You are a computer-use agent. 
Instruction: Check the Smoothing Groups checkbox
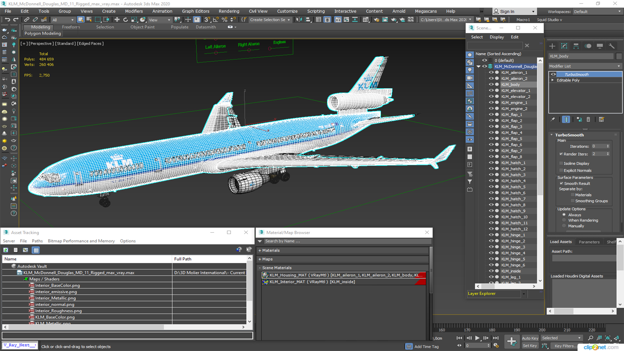(573, 201)
